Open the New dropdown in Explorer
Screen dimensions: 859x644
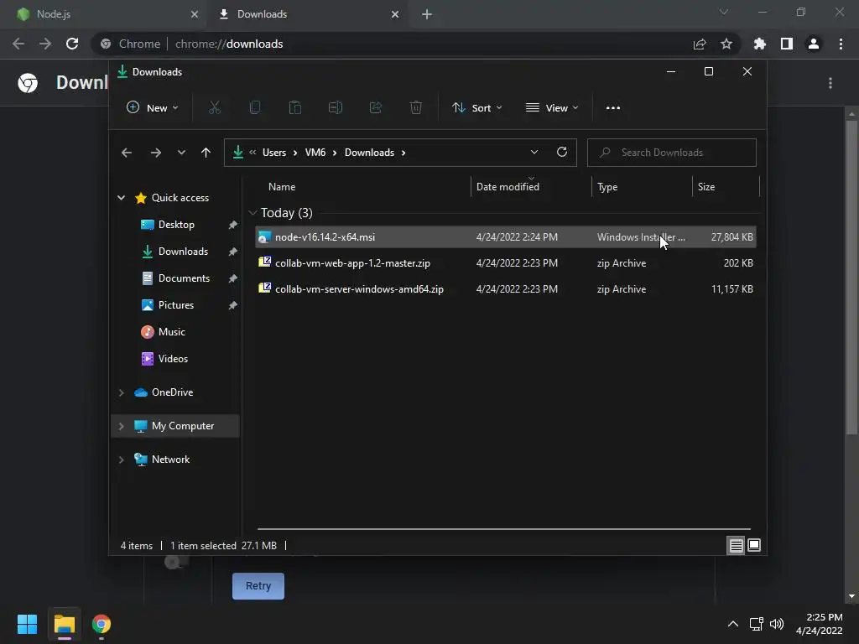pyautogui.click(x=153, y=108)
